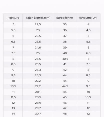
Task: Select the European size 40,5 cell
Action: (x=65, y=59)
